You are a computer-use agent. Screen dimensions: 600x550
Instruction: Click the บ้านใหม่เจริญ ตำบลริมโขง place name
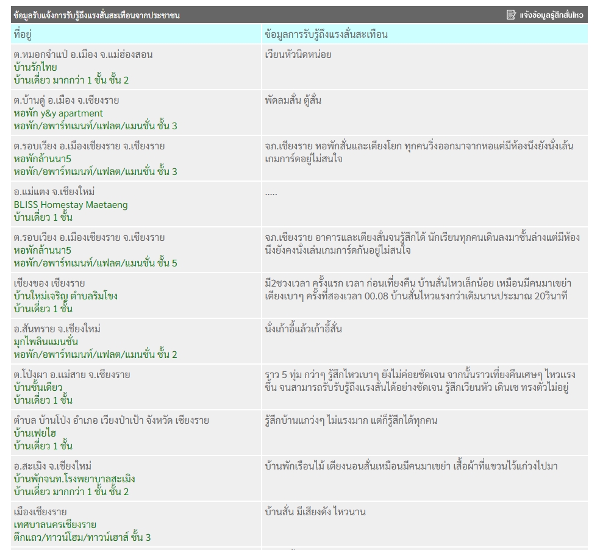click(65, 296)
